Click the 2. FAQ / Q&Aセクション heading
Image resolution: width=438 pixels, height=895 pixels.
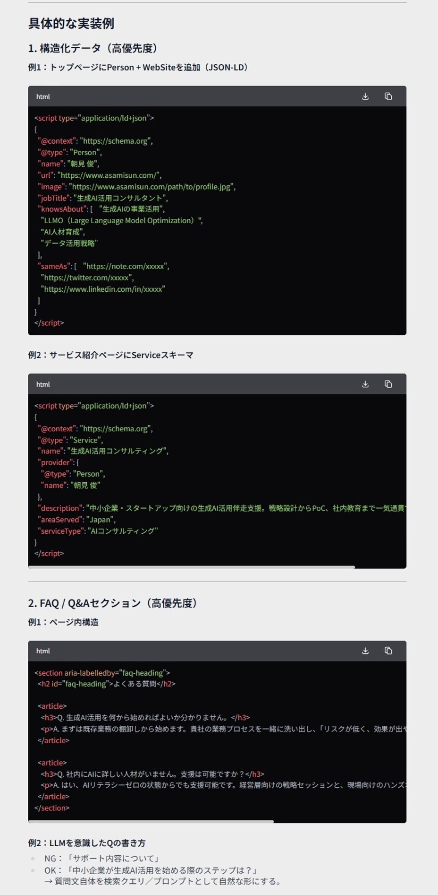coord(113,603)
